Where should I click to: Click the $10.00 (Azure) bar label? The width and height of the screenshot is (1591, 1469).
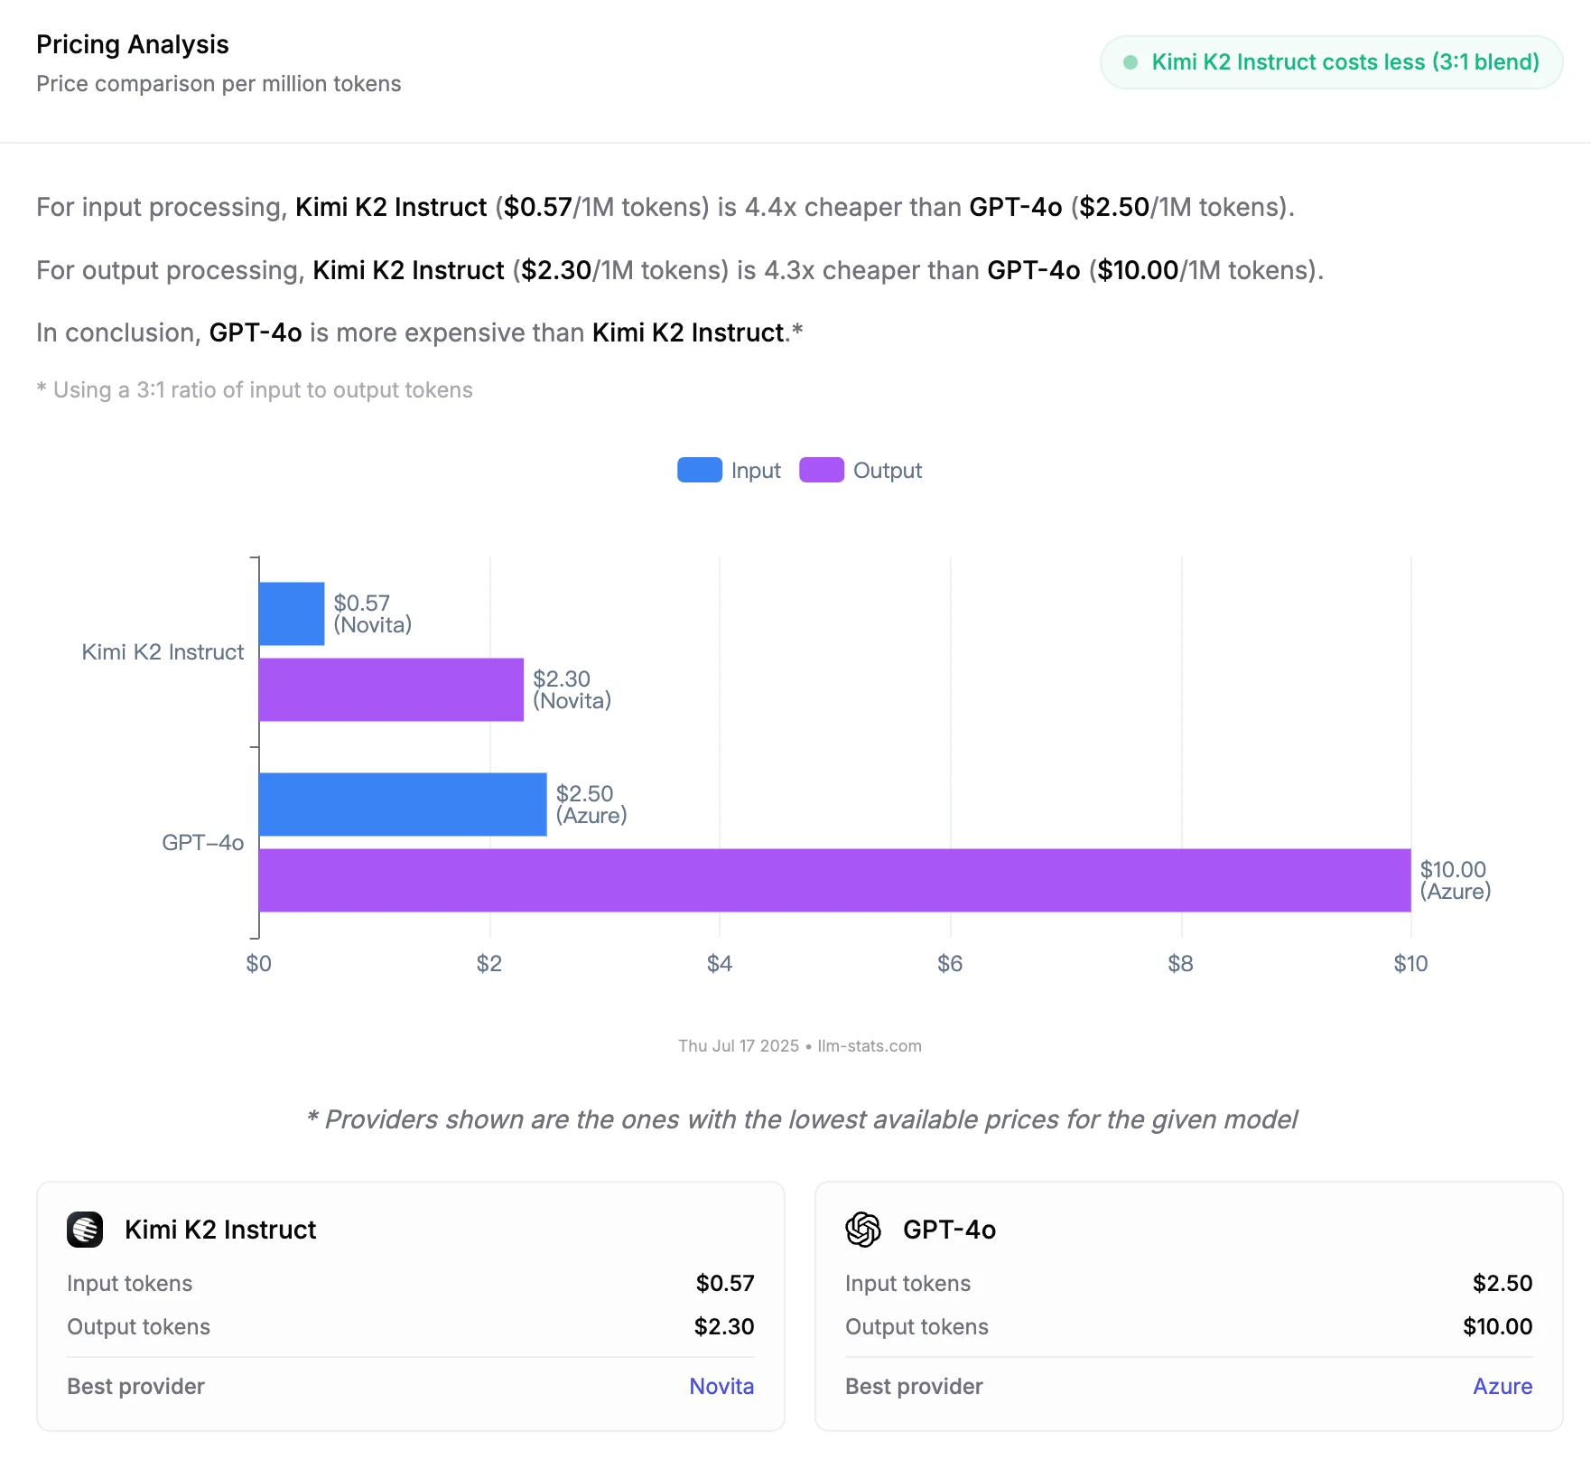1456,880
